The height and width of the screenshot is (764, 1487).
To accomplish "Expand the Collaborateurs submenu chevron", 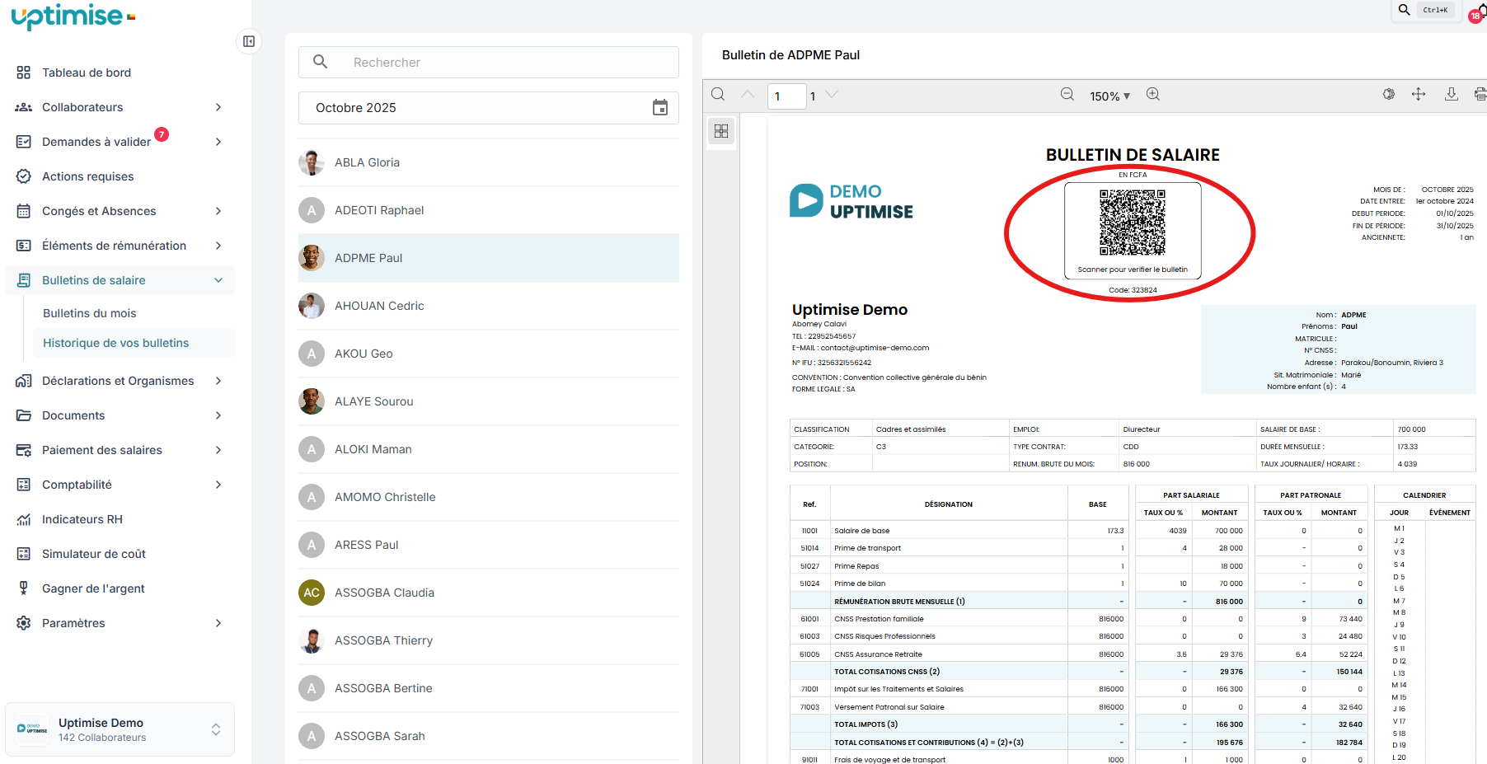I will (x=218, y=107).
